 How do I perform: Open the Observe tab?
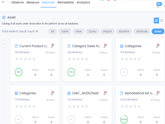point(18,3)
